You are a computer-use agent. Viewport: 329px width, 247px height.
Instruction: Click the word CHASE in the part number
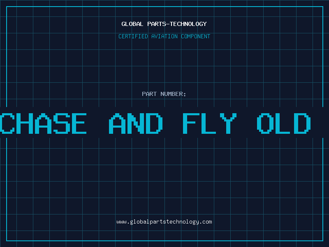tap(43, 123)
